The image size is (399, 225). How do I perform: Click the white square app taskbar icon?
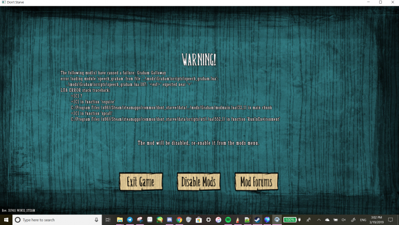(x=150, y=220)
